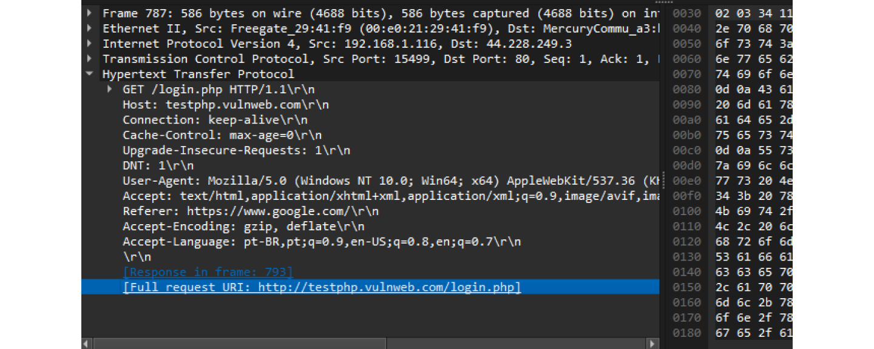This screenshot has height=349, width=874.
Task: Select the Connection: keep-alive header
Action: (218, 119)
